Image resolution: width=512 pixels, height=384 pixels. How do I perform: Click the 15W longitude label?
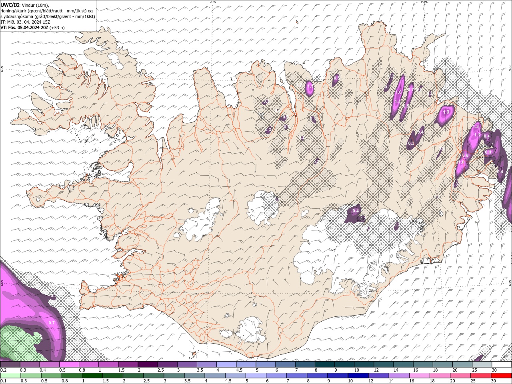tap(424, 2)
